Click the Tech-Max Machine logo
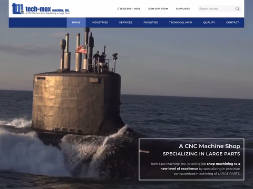This screenshot has height=189, width=253. click(41, 9)
